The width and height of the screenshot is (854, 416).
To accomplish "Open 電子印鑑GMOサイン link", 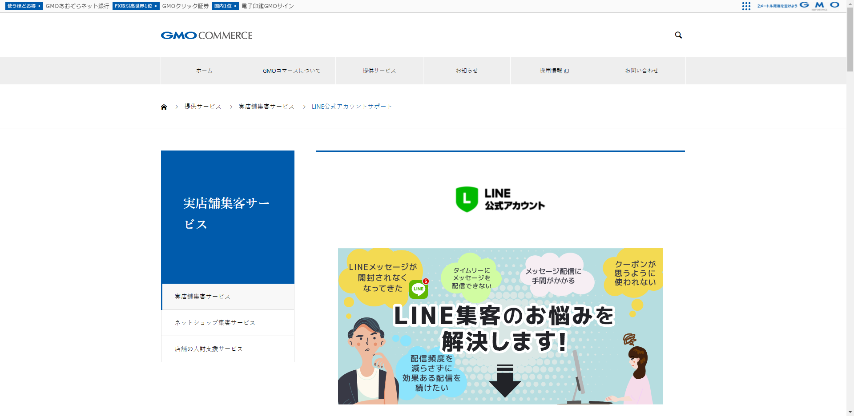I will tap(268, 6).
